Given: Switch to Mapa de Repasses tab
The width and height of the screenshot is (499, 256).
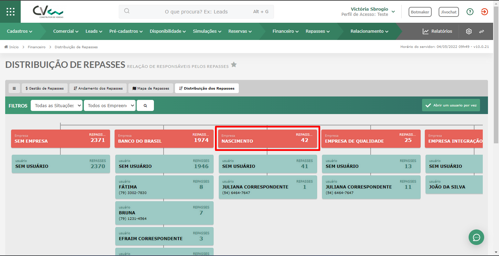Looking at the screenshot, I should pyautogui.click(x=151, y=88).
